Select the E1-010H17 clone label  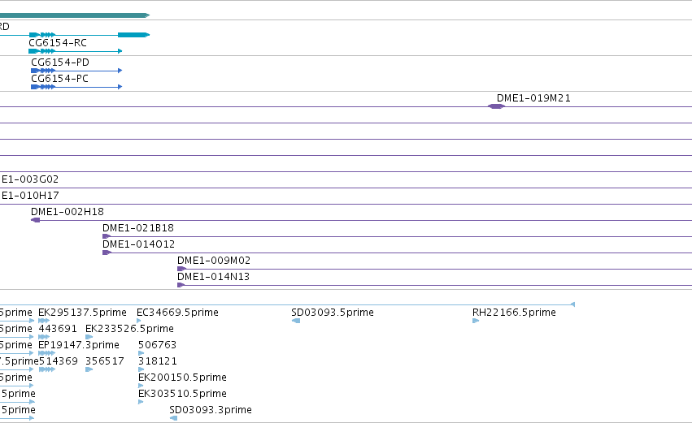tap(30, 196)
